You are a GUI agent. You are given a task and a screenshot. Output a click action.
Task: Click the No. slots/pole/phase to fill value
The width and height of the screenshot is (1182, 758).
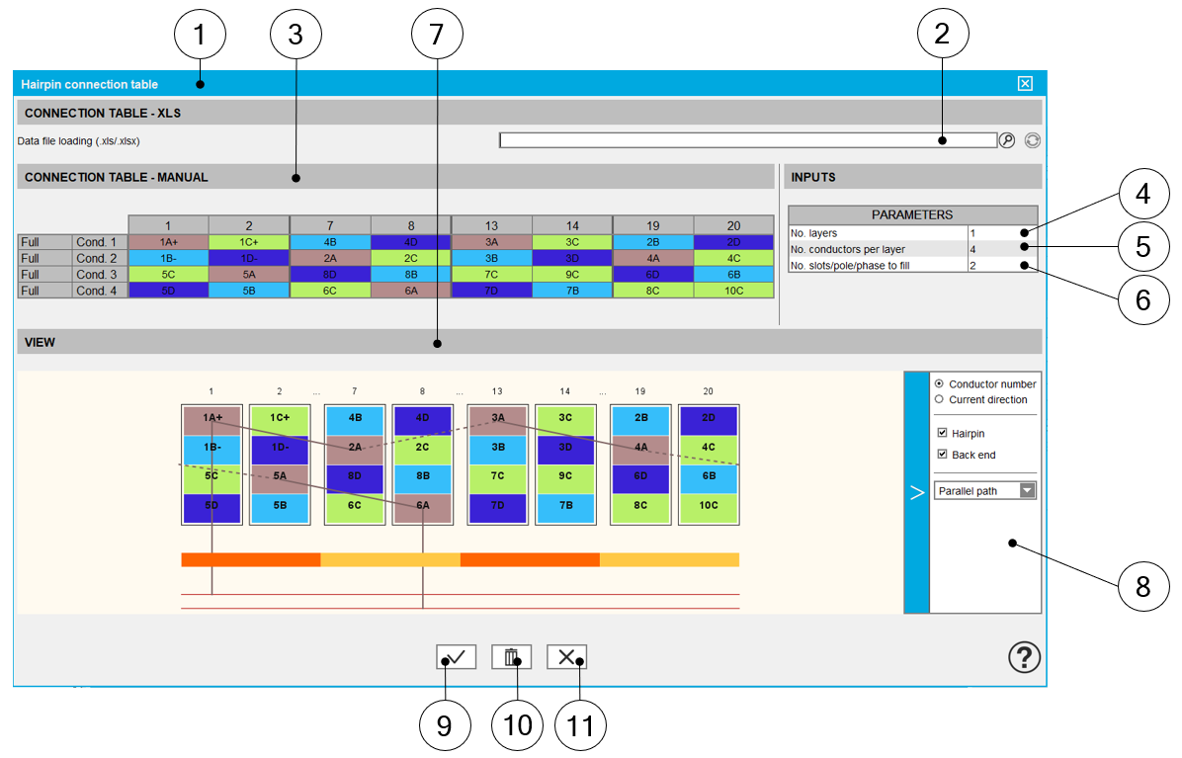click(1001, 265)
